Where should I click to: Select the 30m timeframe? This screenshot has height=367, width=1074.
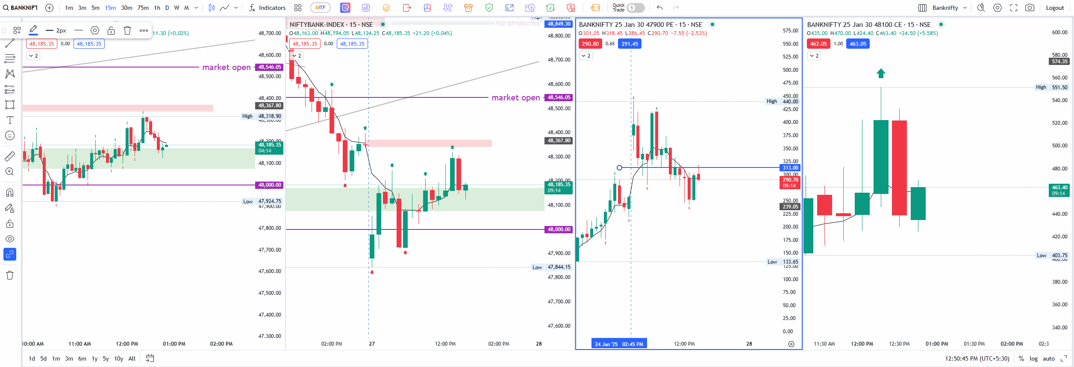[x=127, y=8]
